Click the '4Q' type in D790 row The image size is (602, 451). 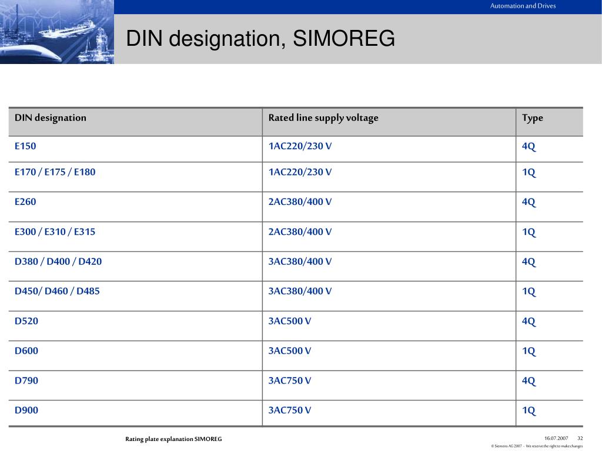click(x=529, y=381)
